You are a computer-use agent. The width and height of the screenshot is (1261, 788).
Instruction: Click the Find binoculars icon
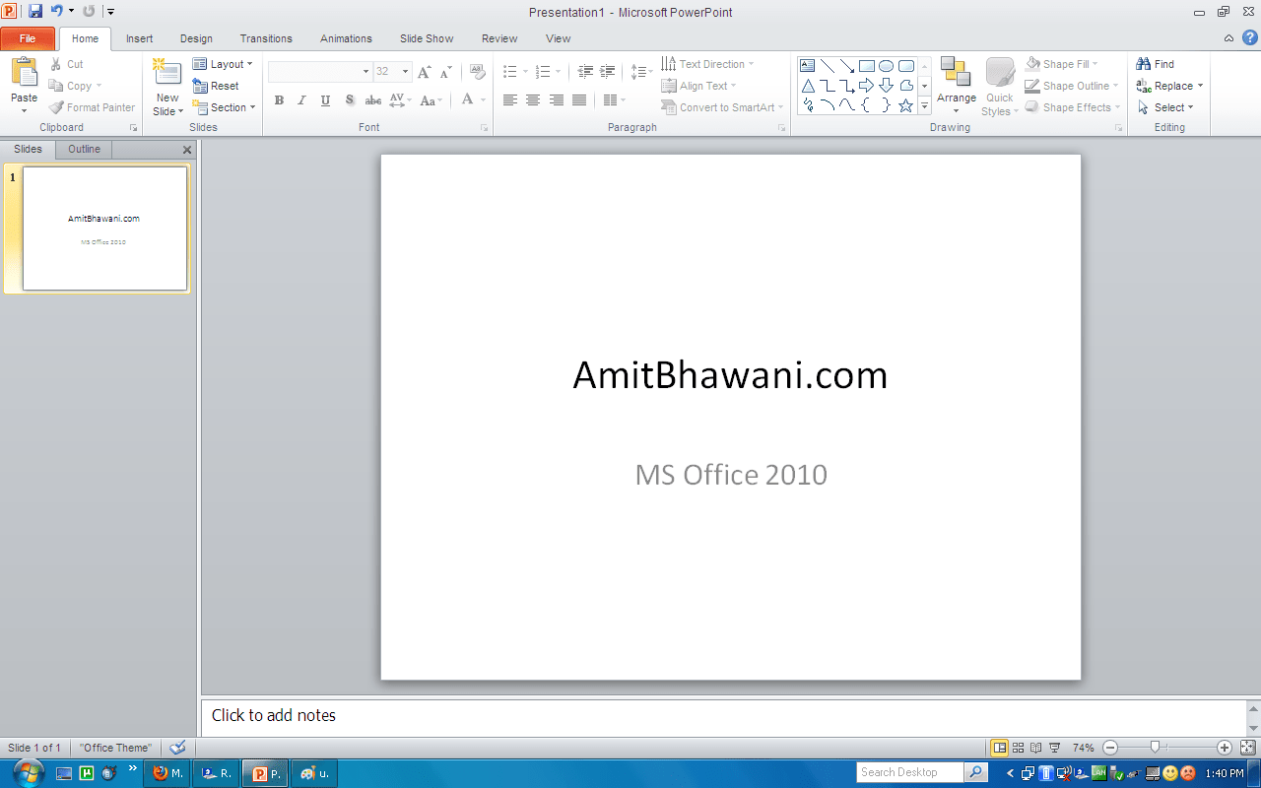(x=1144, y=64)
